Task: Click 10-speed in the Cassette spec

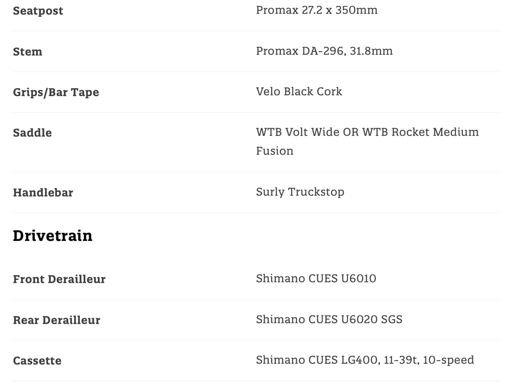Action: (448, 360)
